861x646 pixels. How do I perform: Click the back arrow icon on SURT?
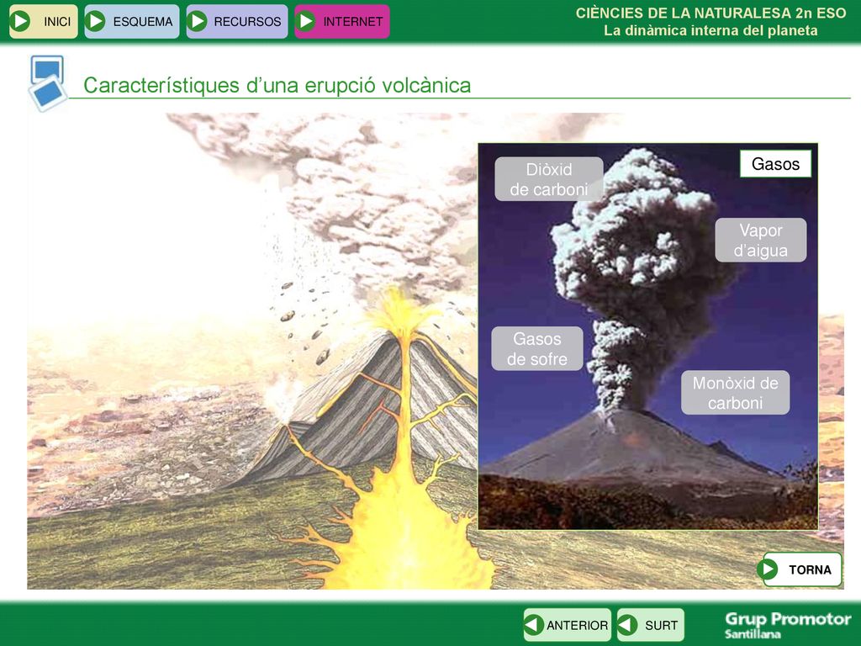click(627, 625)
